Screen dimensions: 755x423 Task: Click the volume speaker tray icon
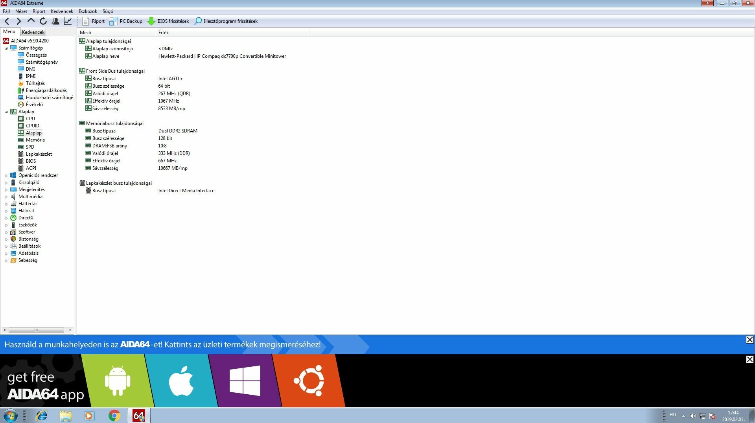point(693,416)
